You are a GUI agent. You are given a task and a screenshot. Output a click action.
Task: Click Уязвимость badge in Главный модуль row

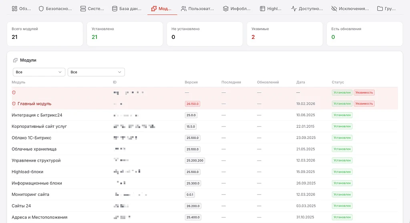364,104
